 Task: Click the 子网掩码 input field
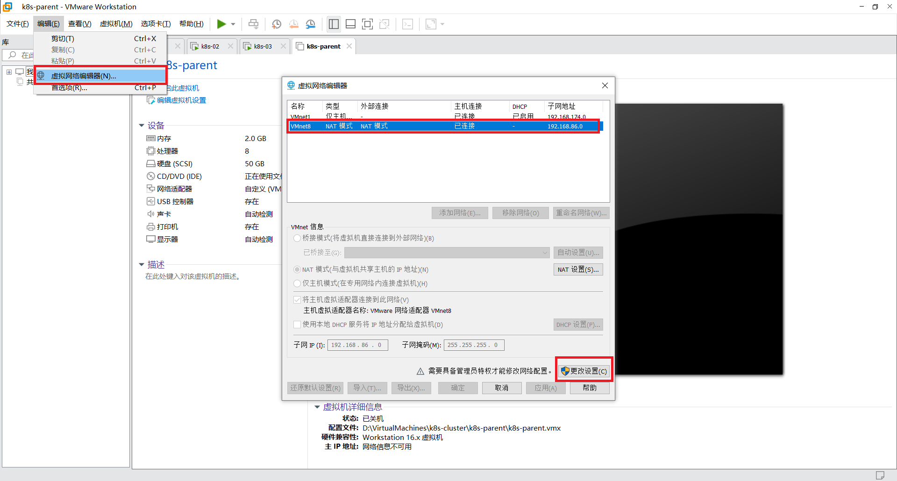pos(474,345)
